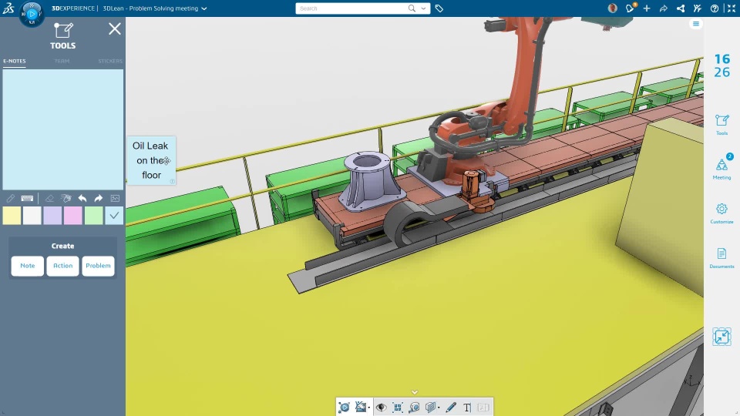Activate the text annotation tool
The width and height of the screenshot is (740, 416).
(467, 408)
